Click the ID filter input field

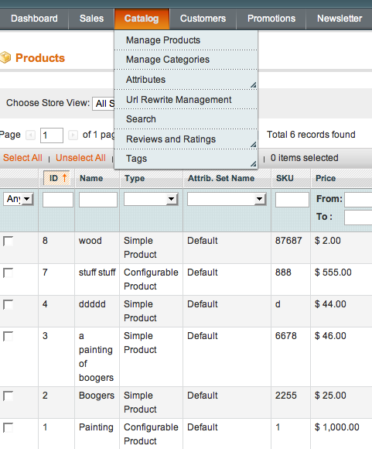[x=58, y=199]
